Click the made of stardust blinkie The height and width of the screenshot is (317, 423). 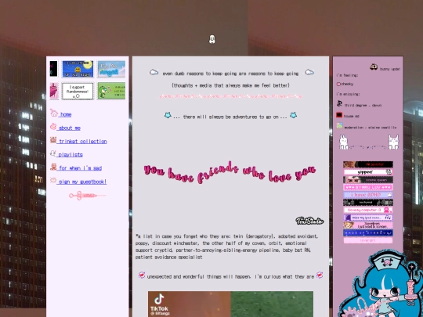[x=368, y=232]
